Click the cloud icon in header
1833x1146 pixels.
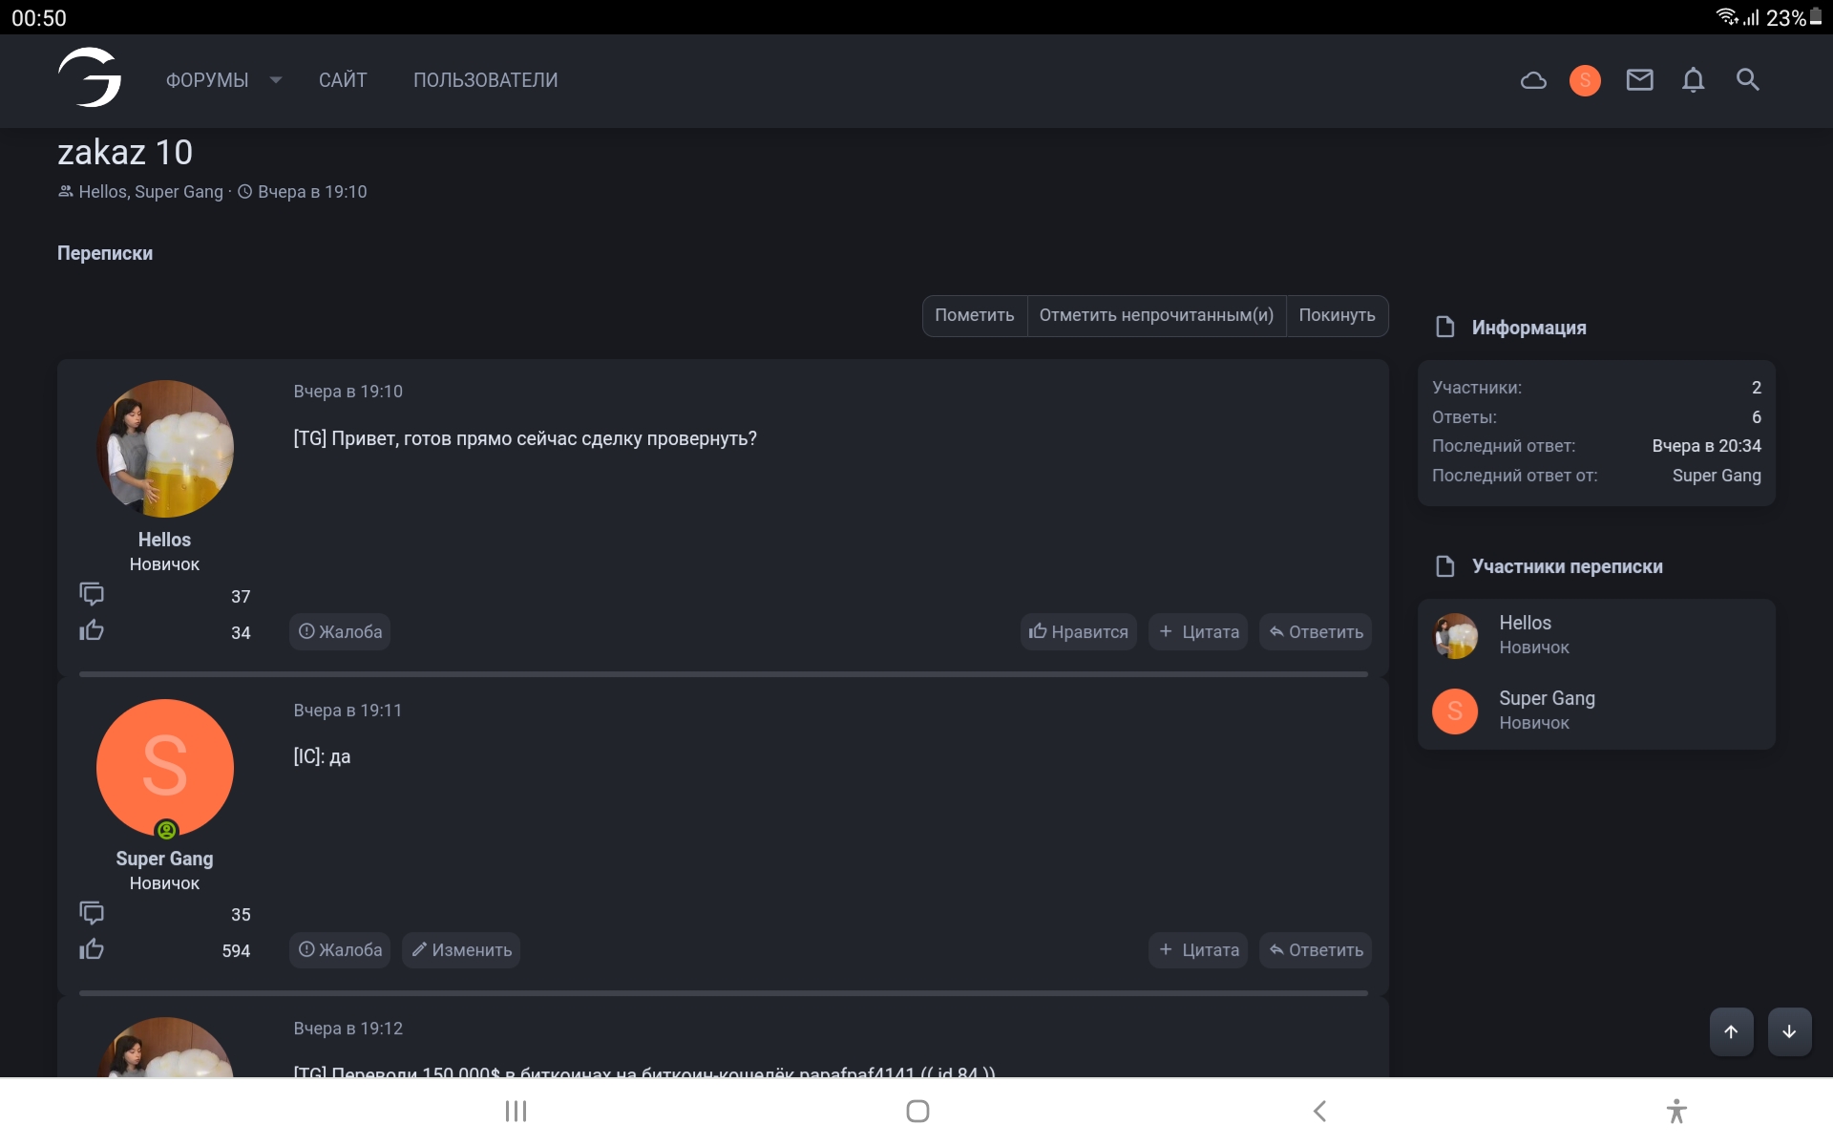1533,80
